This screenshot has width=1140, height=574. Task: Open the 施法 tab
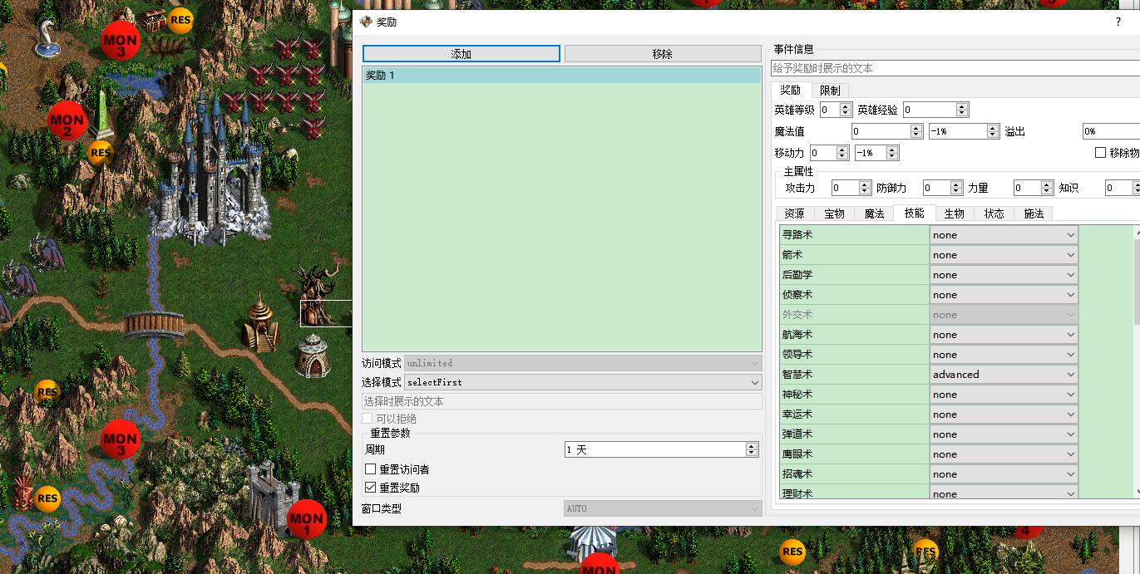point(1034,213)
